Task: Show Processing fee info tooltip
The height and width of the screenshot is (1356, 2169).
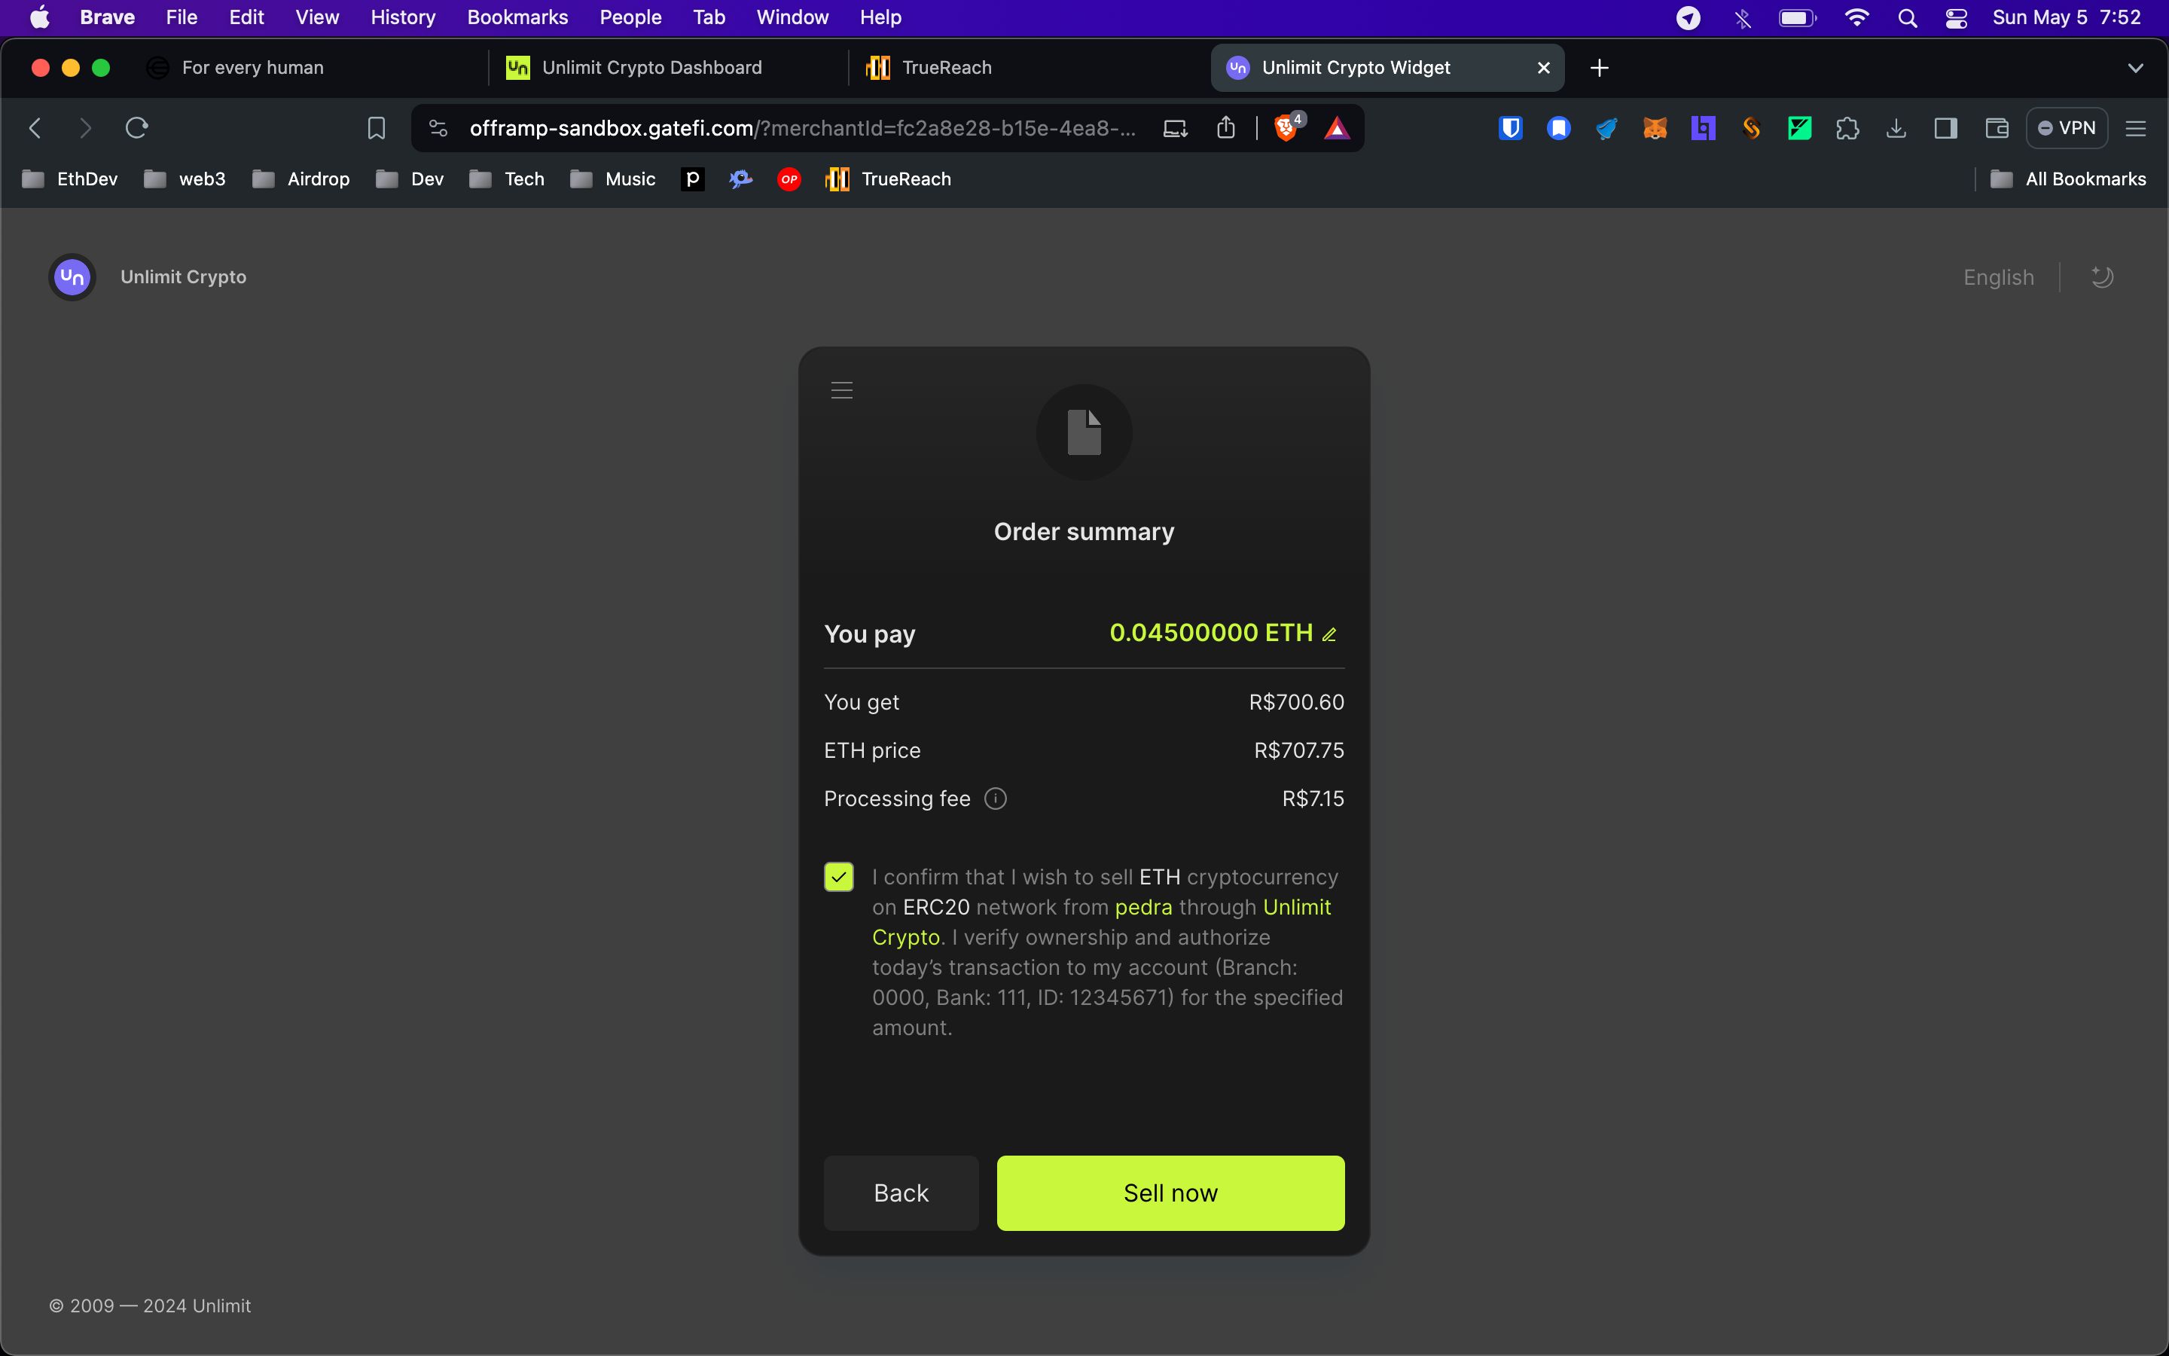Action: pos(995,799)
